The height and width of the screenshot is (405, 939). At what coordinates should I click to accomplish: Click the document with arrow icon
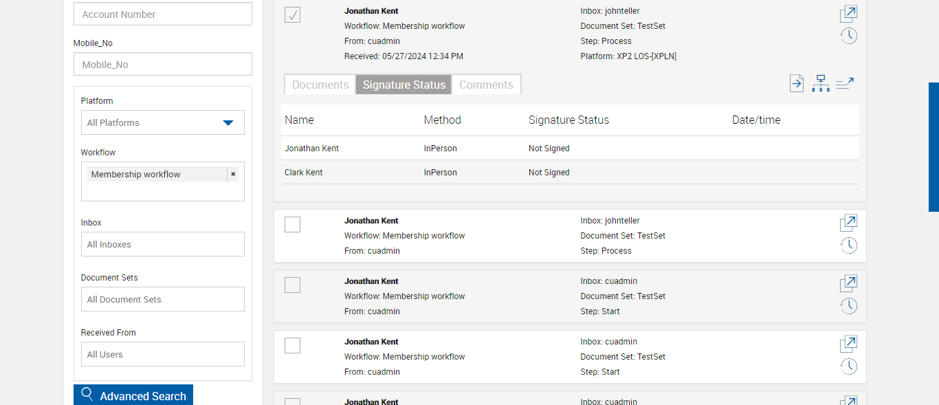click(797, 84)
